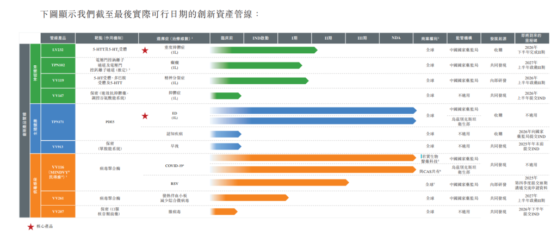Click the red star next to 重度抑鬱症
This screenshot has height=236, width=557.
tap(145, 51)
